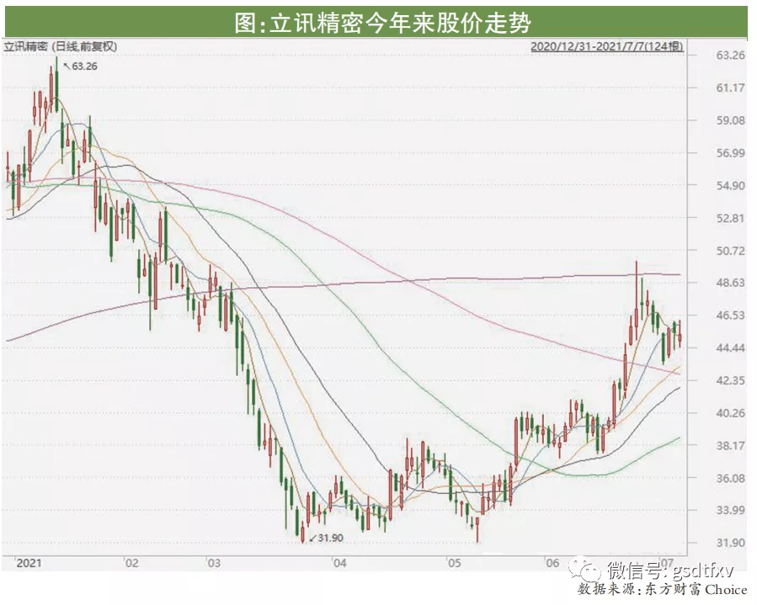This screenshot has width=757, height=605.
Task: Click the 46.53 price axis label
Action: point(730,316)
